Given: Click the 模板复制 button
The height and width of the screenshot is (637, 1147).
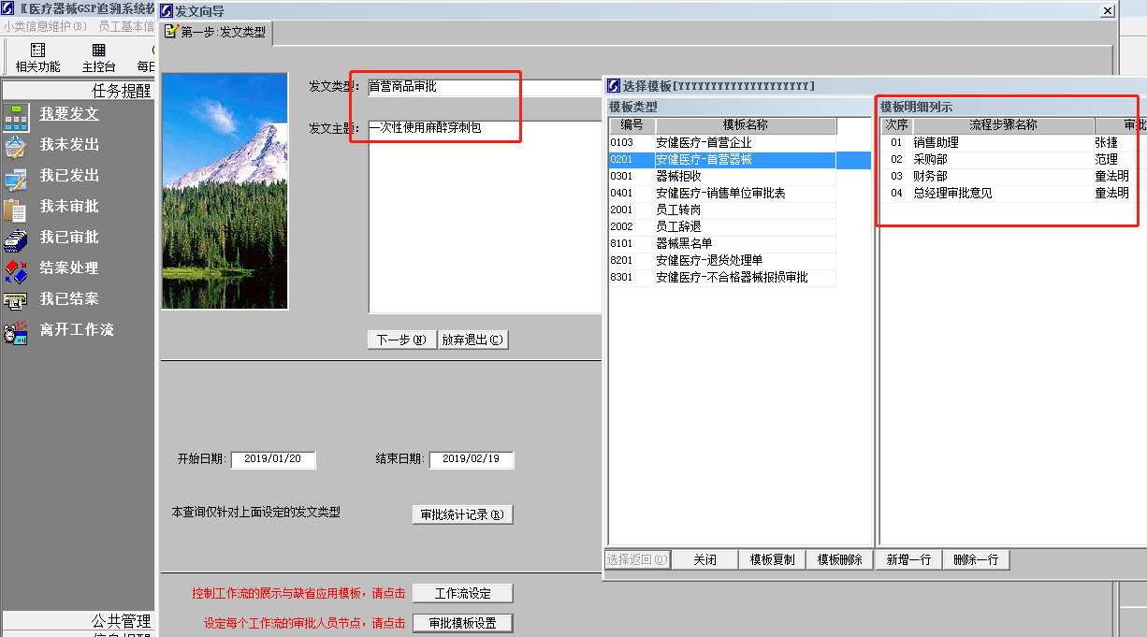Looking at the screenshot, I should point(772,559).
